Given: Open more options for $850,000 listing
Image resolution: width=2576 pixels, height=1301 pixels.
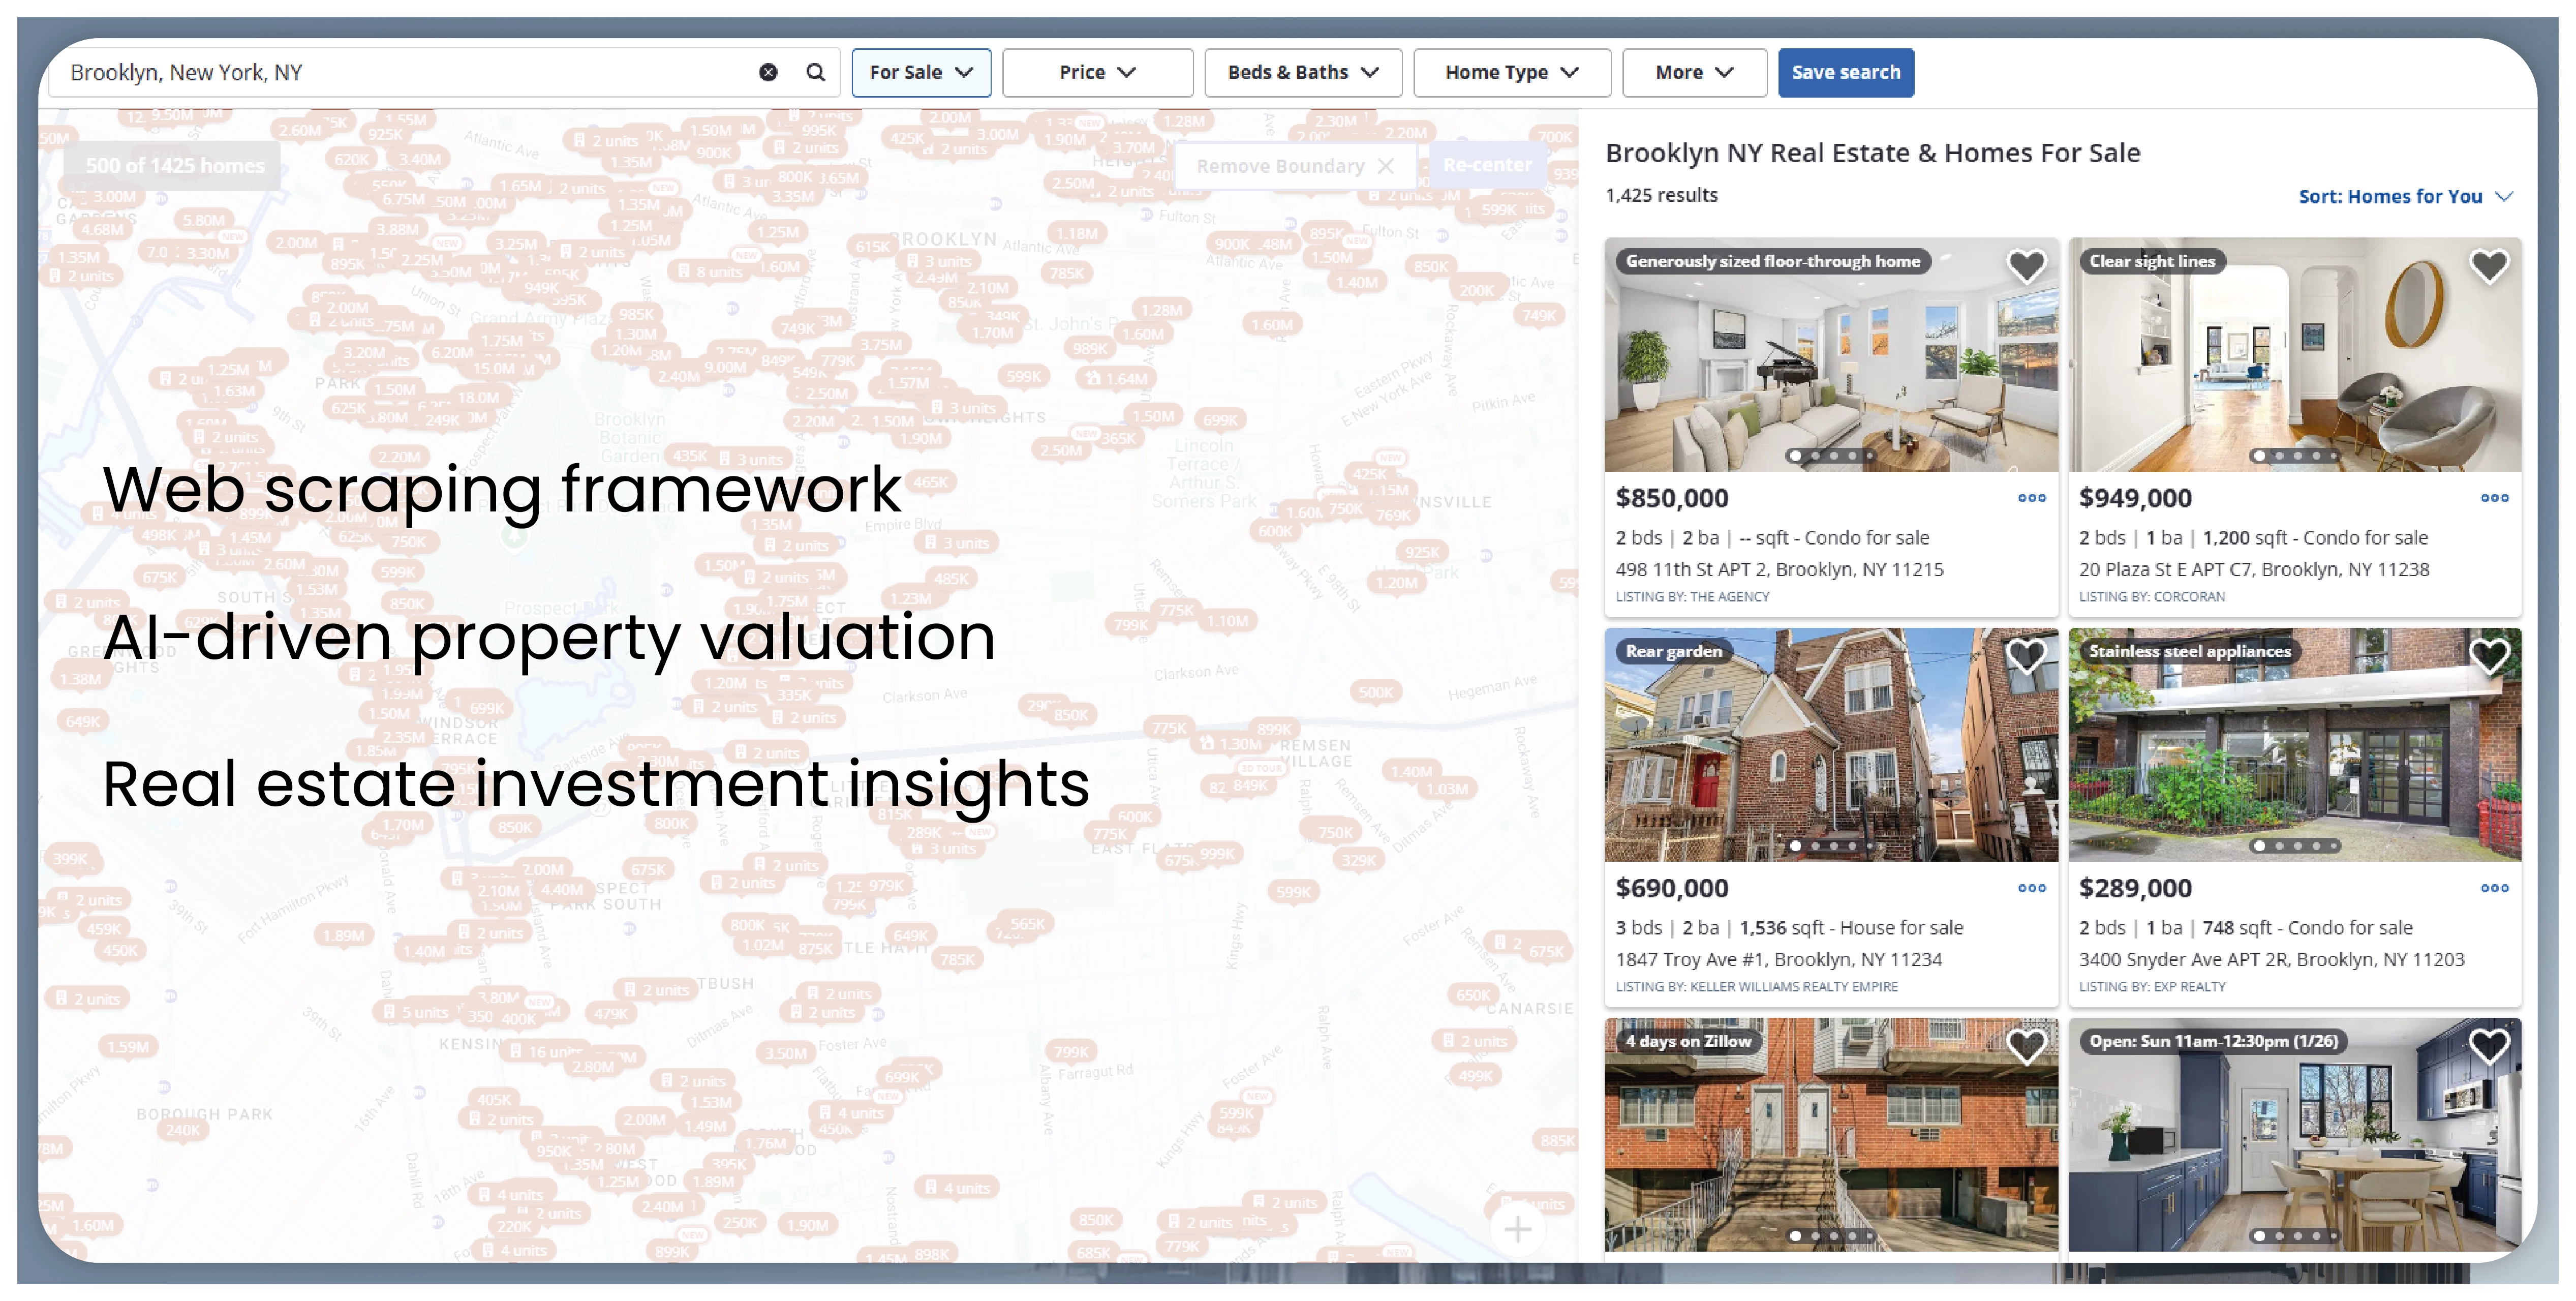Looking at the screenshot, I should pos(2031,498).
